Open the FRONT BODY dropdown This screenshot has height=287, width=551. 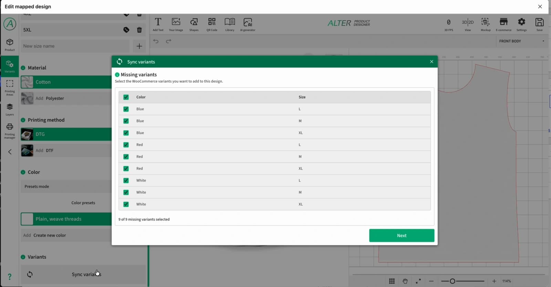click(x=521, y=41)
